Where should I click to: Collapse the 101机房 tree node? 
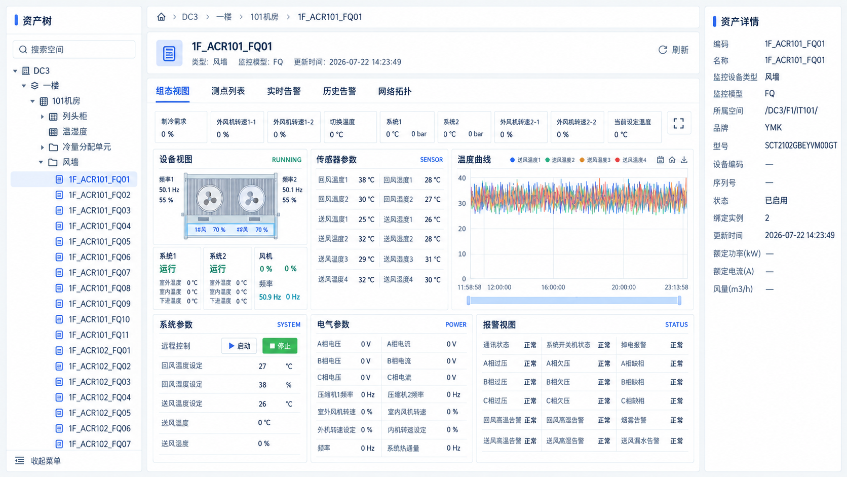tap(33, 101)
